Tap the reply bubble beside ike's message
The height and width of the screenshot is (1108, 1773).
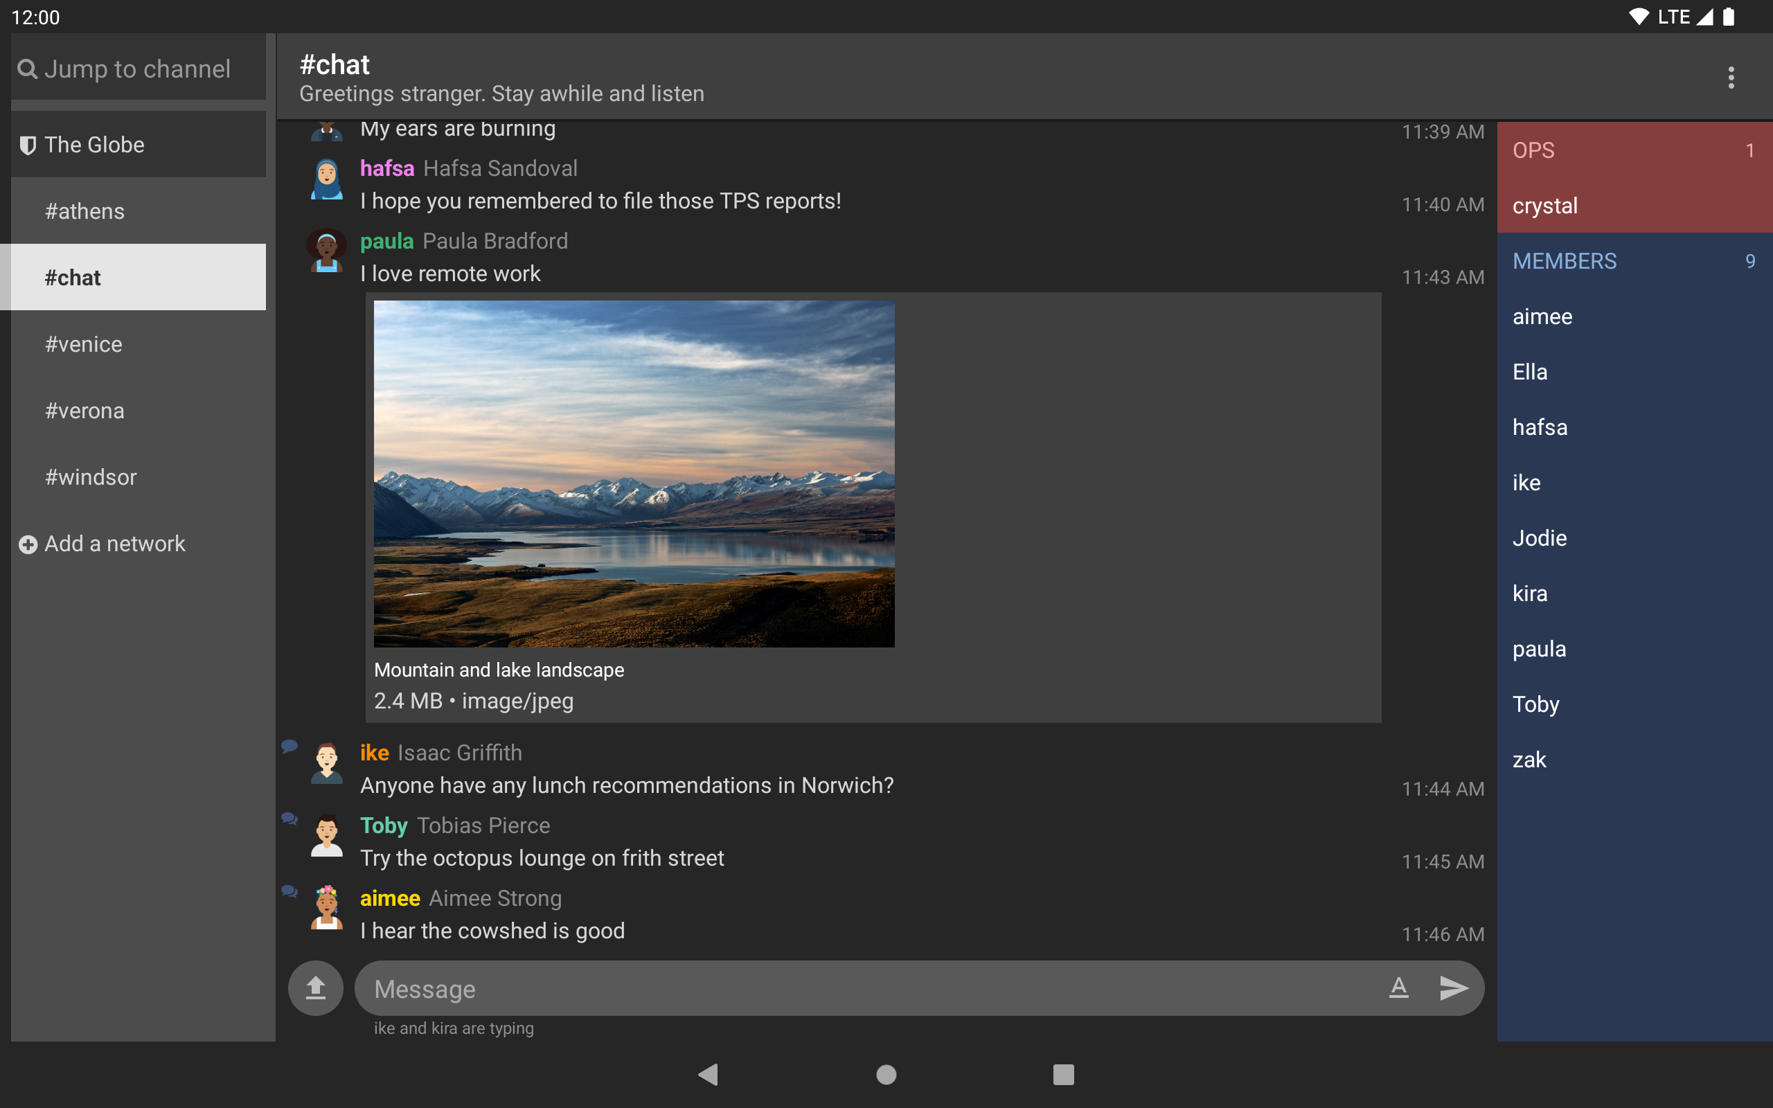(x=289, y=746)
